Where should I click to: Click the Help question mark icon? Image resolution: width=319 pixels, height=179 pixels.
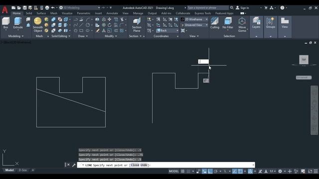(x=282, y=8)
